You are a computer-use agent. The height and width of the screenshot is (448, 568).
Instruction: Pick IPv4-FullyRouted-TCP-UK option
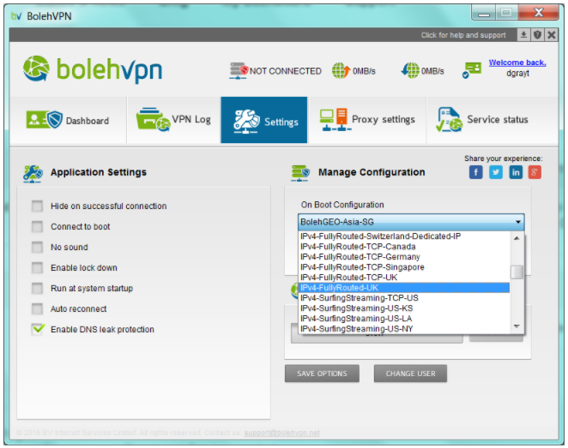click(x=404, y=278)
